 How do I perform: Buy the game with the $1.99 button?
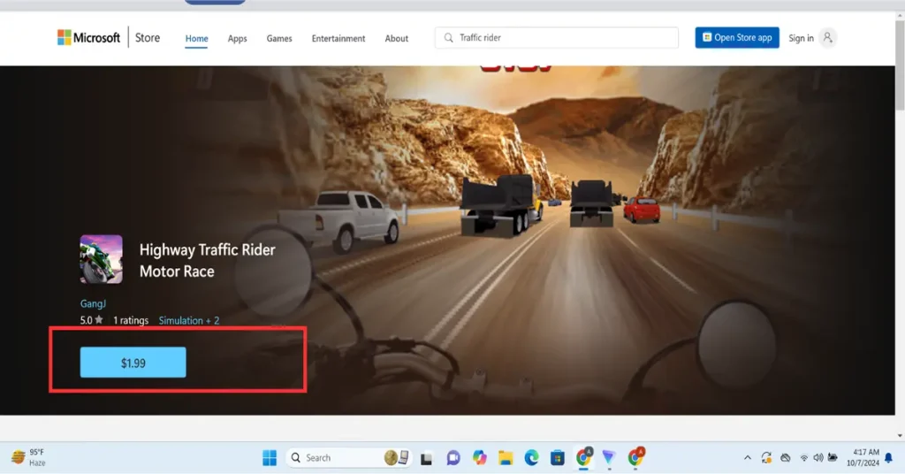tap(133, 363)
